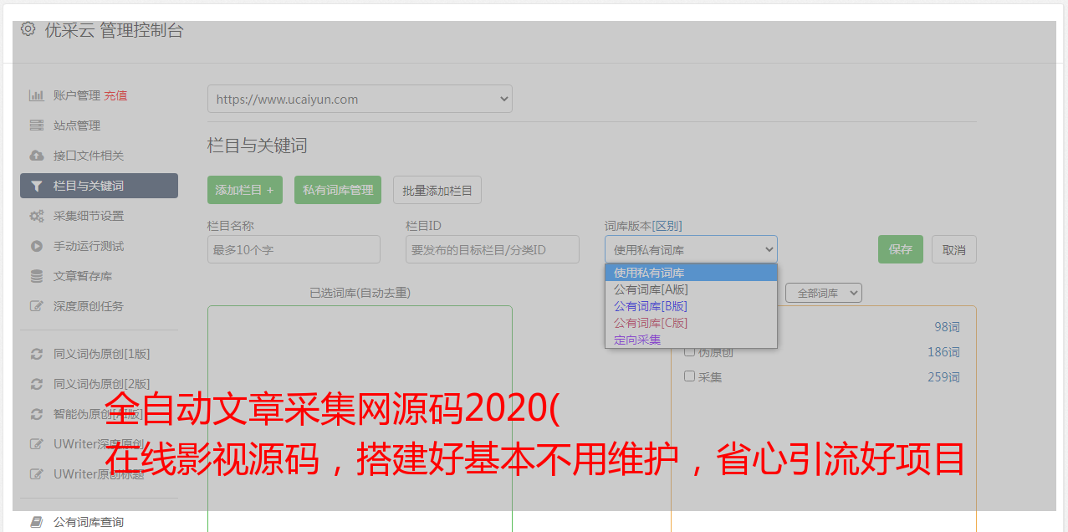
Task: Open 私有词库管理
Action: coord(338,190)
